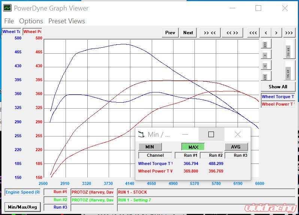The width and height of the screenshot is (299, 215).
Task: Pan graph right with single '>' arrow
Action: click(x=277, y=33)
